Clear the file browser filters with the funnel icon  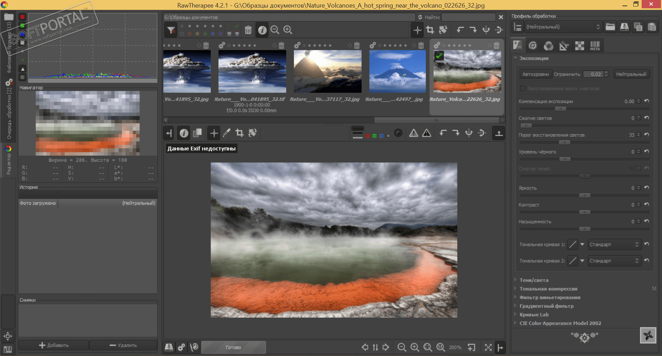(171, 30)
